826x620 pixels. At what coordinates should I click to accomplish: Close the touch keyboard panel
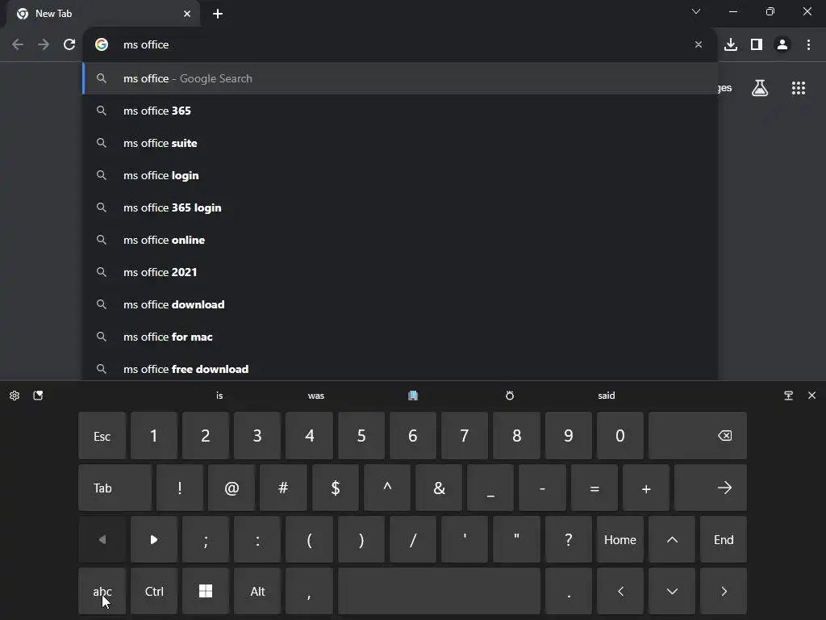coord(811,396)
